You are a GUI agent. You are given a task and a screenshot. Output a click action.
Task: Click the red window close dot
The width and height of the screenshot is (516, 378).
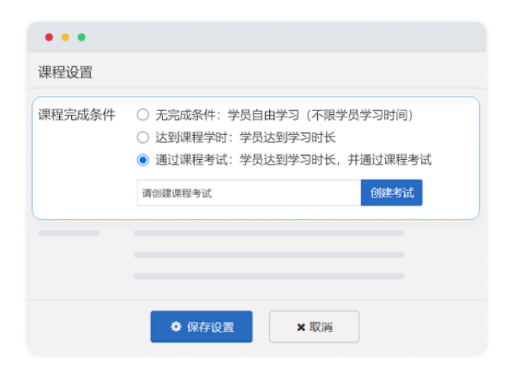[49, 38]
